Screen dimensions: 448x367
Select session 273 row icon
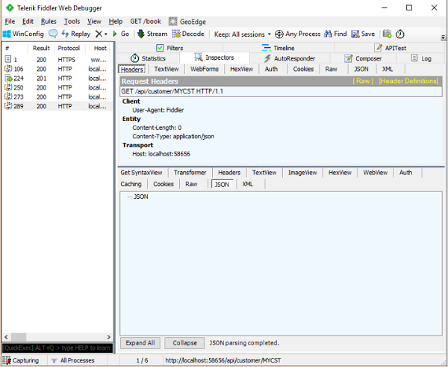[8, 96]
